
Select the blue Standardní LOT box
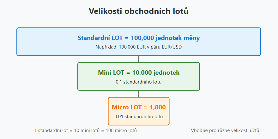(139, 42)
